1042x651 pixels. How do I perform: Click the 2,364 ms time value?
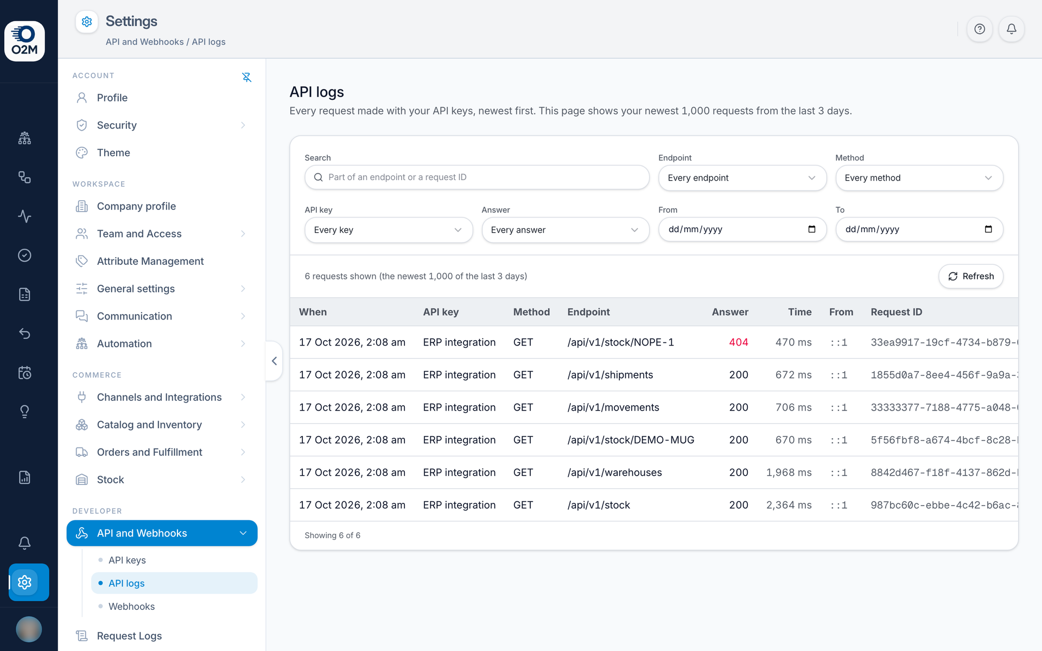coord(789,505)
